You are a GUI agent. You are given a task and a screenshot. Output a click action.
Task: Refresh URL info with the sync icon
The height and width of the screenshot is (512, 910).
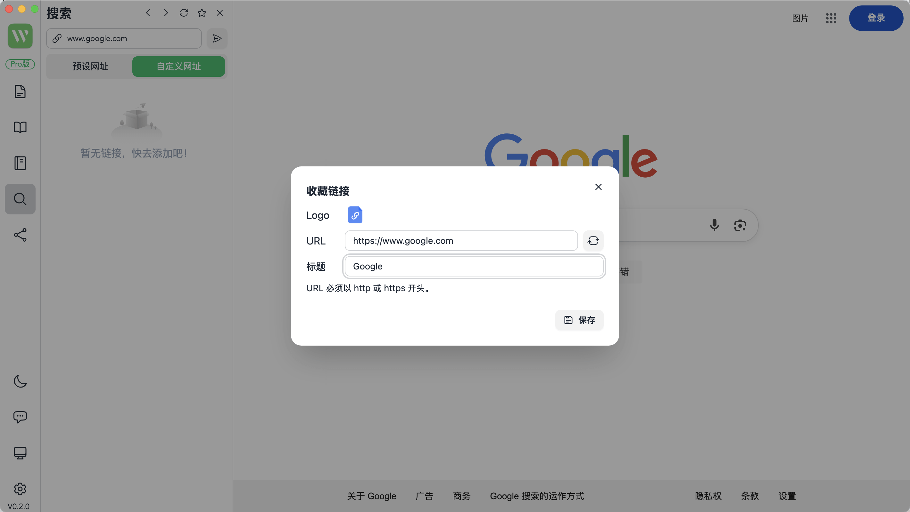(593, 241)
